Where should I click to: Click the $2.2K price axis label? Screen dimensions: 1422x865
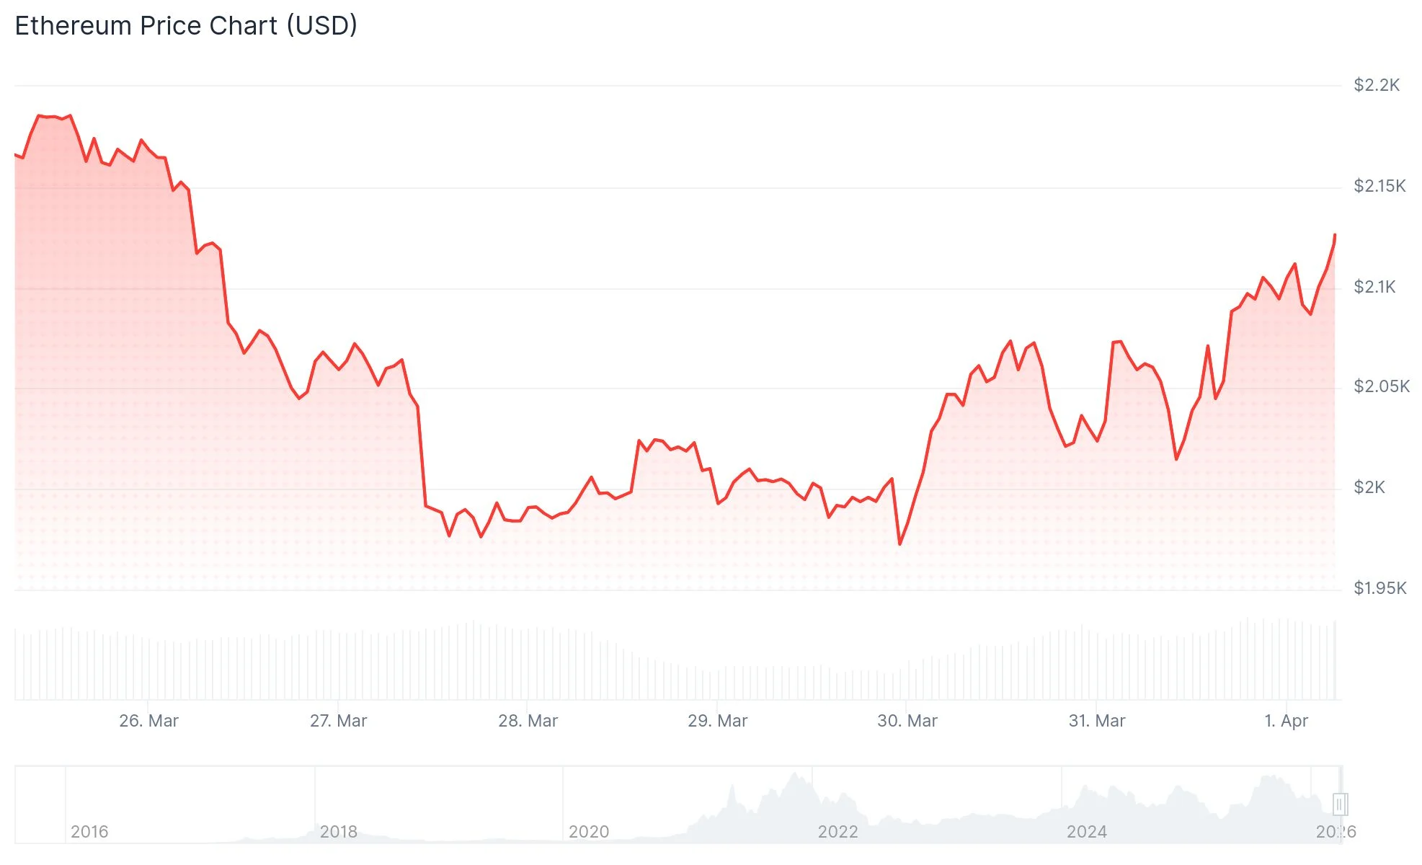click(x=1377, y=85)
